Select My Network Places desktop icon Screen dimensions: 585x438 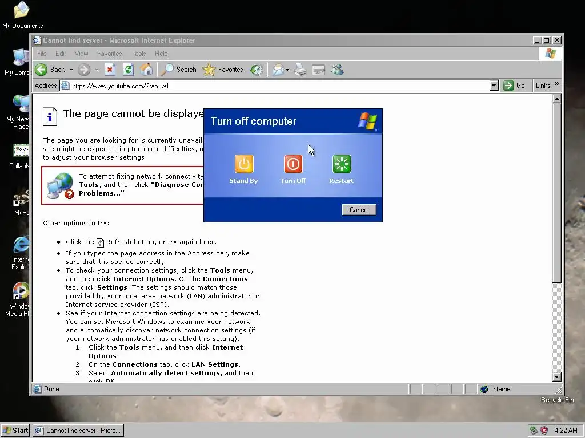[18, 112]
